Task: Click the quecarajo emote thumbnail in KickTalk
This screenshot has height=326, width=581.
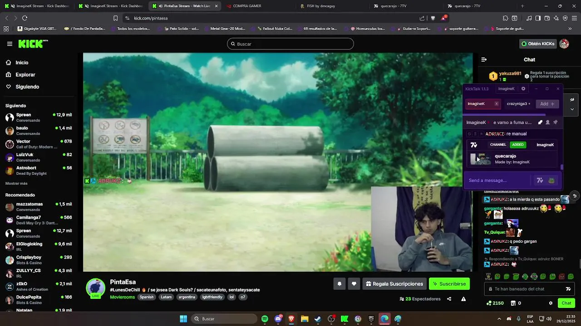Action: click(481, 158)
